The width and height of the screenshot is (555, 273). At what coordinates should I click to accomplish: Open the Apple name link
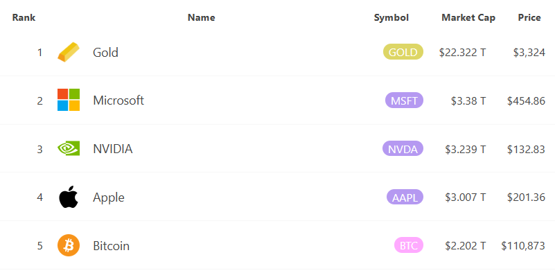tap(109, 197)
